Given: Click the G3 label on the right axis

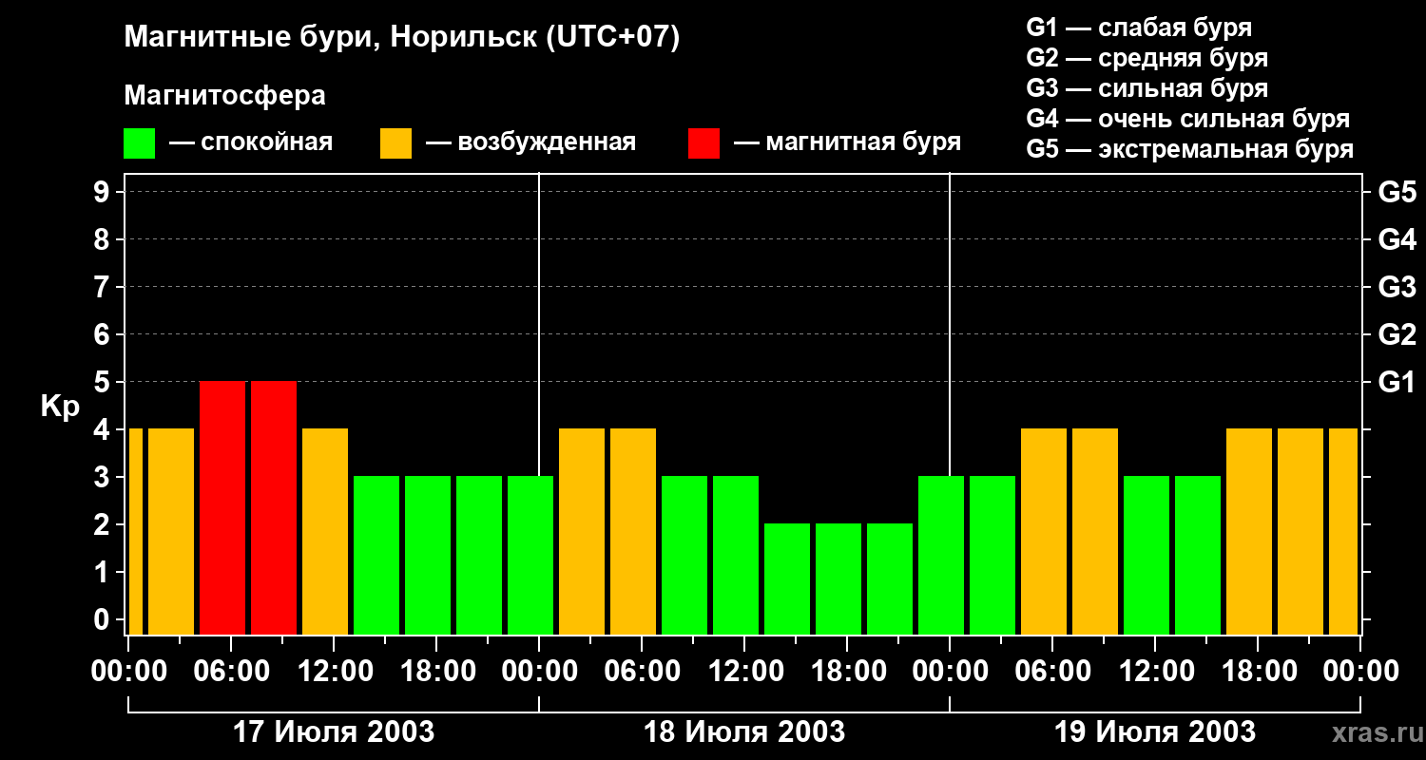Looking at the screenshot, I should pos(1397,287).
